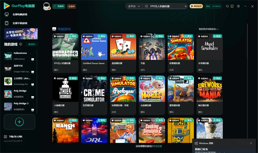Open the DRL drone racing card
The height and width of the screenshot is (153, 258).
click(x=94, y=130)
